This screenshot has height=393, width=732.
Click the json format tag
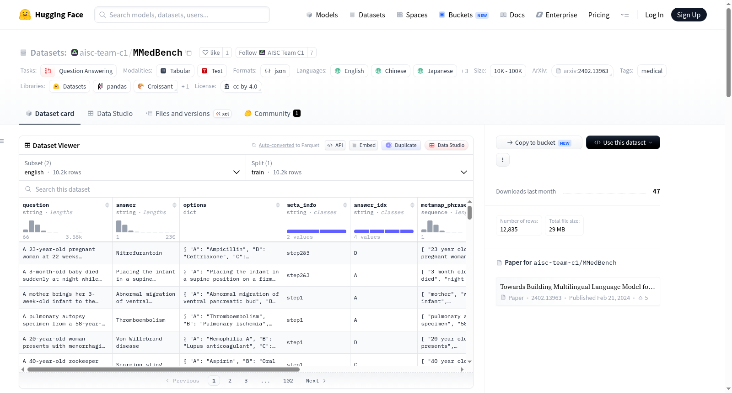point(275,71)
